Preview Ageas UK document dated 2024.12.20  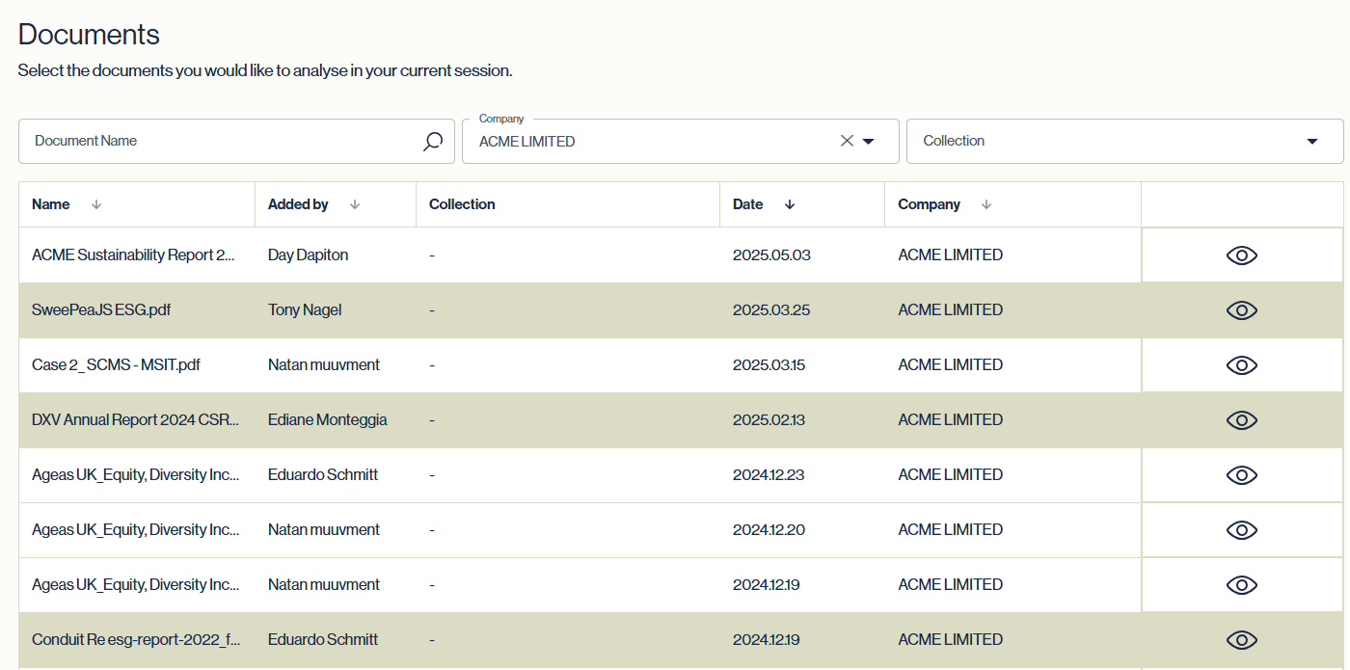(1242, 530)
